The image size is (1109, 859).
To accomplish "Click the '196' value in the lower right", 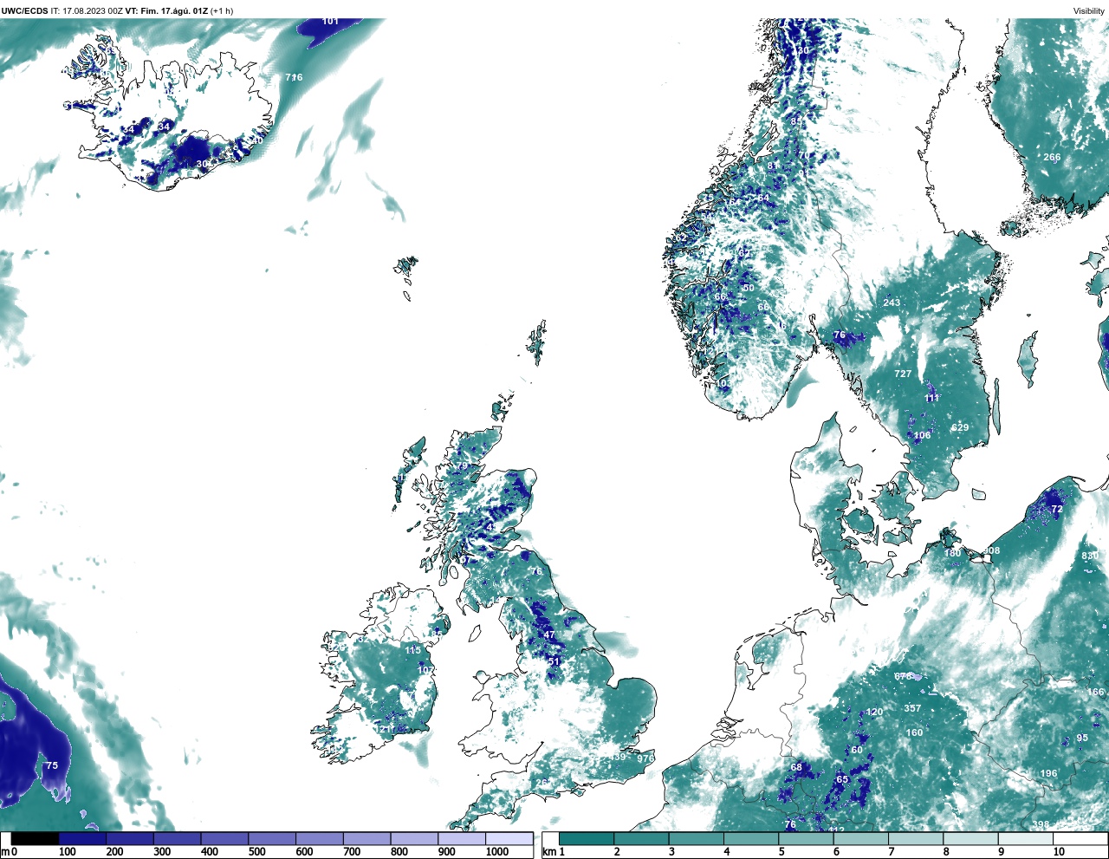I will click(x=1048, y=774).
